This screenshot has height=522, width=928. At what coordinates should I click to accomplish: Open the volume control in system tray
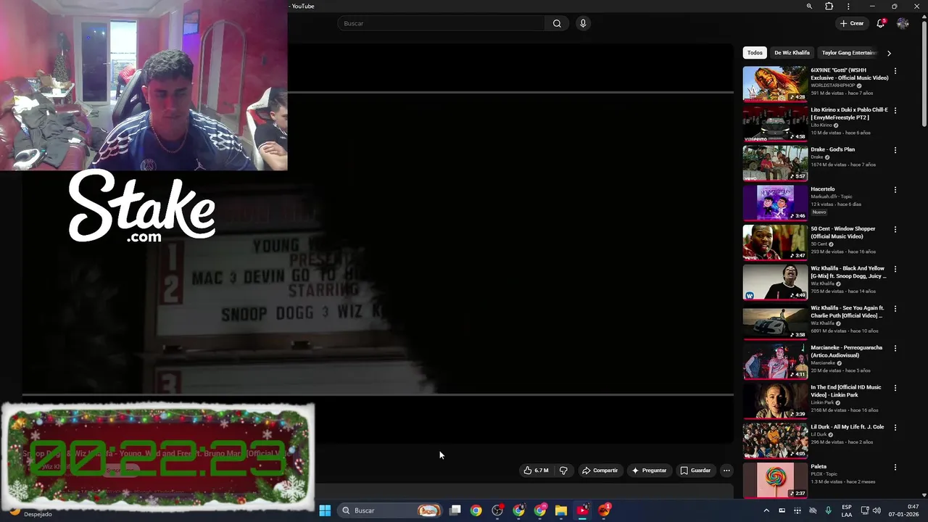click(877, 510)
